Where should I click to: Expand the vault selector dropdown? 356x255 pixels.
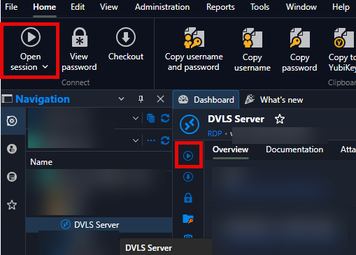click(136, 140)
